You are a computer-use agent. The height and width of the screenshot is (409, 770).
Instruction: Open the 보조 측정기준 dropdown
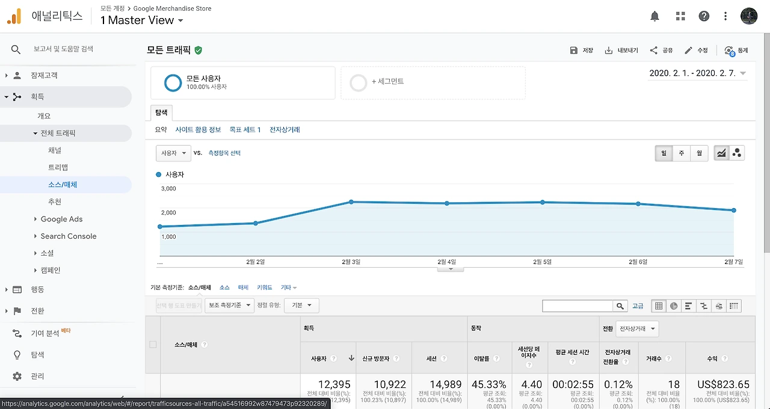tap(229, 306)
